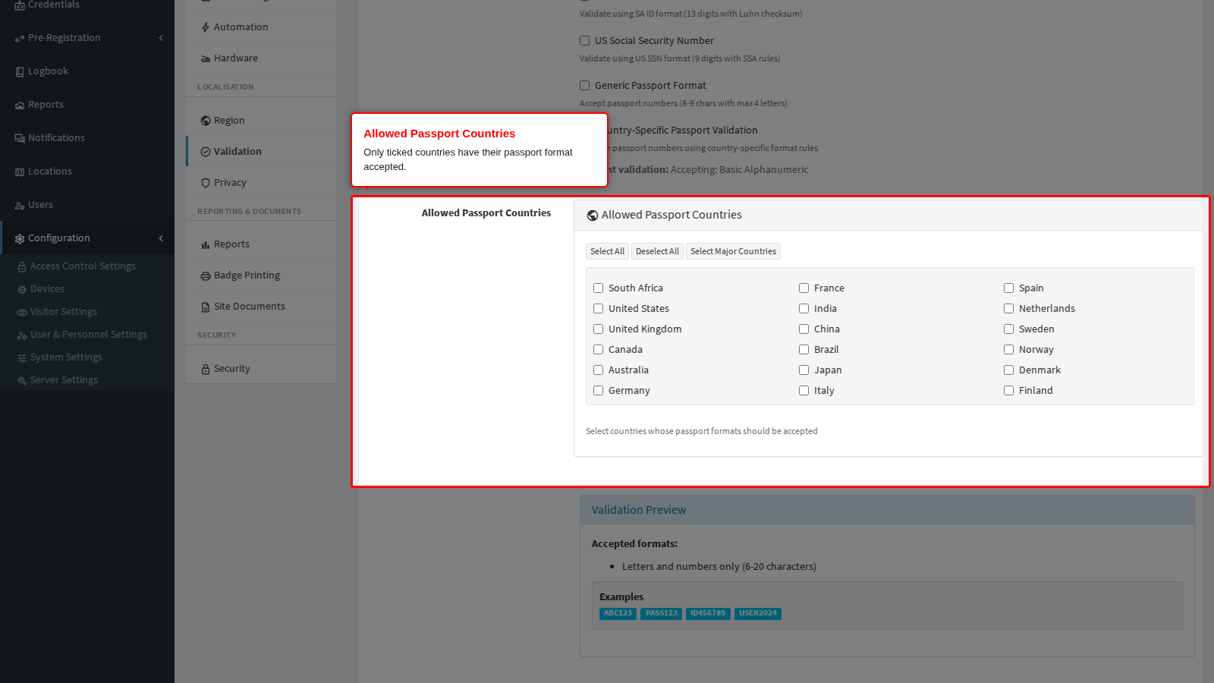The height and width of the screenshot is (683, 1214).
Task: Click the Select All button
Action: pos(607,251)
